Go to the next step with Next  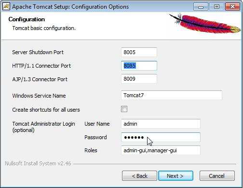point(175,176)
